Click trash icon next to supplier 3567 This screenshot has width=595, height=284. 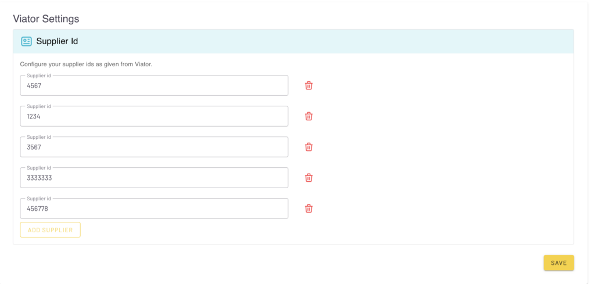click(x=309, y=147)
